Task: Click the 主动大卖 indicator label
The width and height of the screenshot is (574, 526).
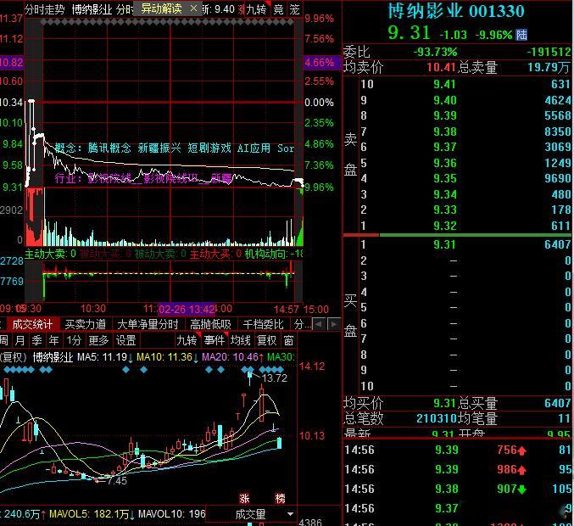Action: point(50,254)
